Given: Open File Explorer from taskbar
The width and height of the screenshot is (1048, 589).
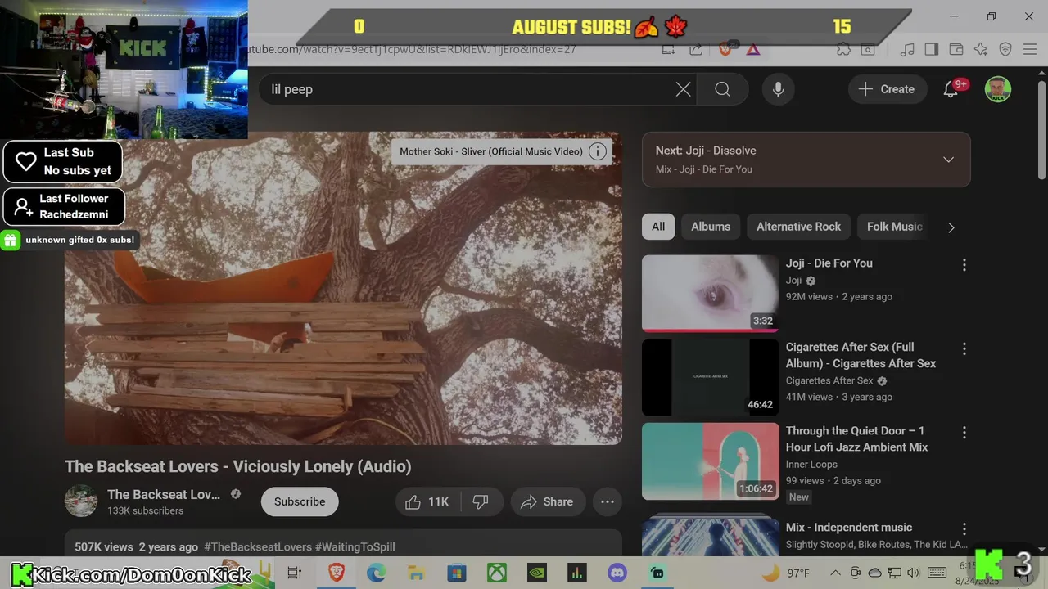Looking at the screenshot, I should point(416,573).
